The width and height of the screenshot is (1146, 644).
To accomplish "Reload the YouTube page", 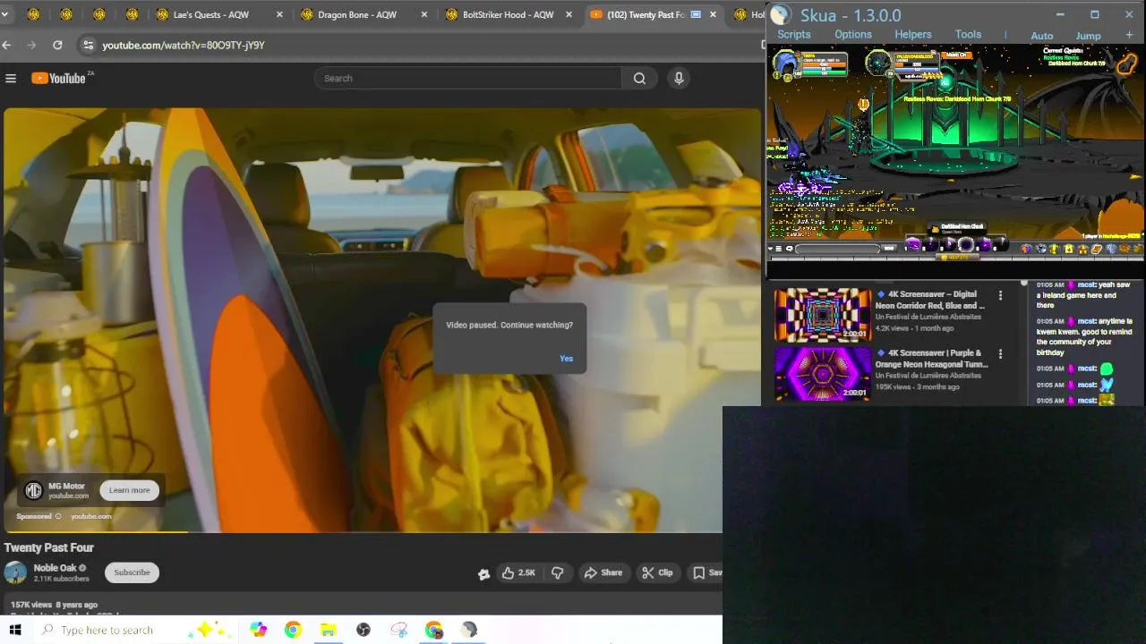I will 57,45.
